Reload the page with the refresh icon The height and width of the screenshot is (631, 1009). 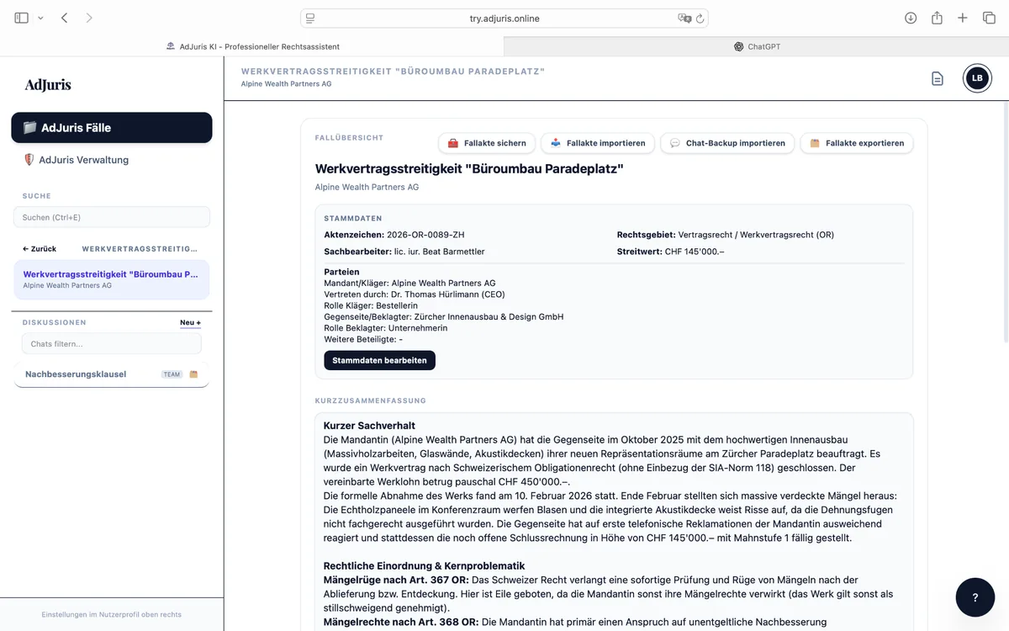(x=700, y=18)
